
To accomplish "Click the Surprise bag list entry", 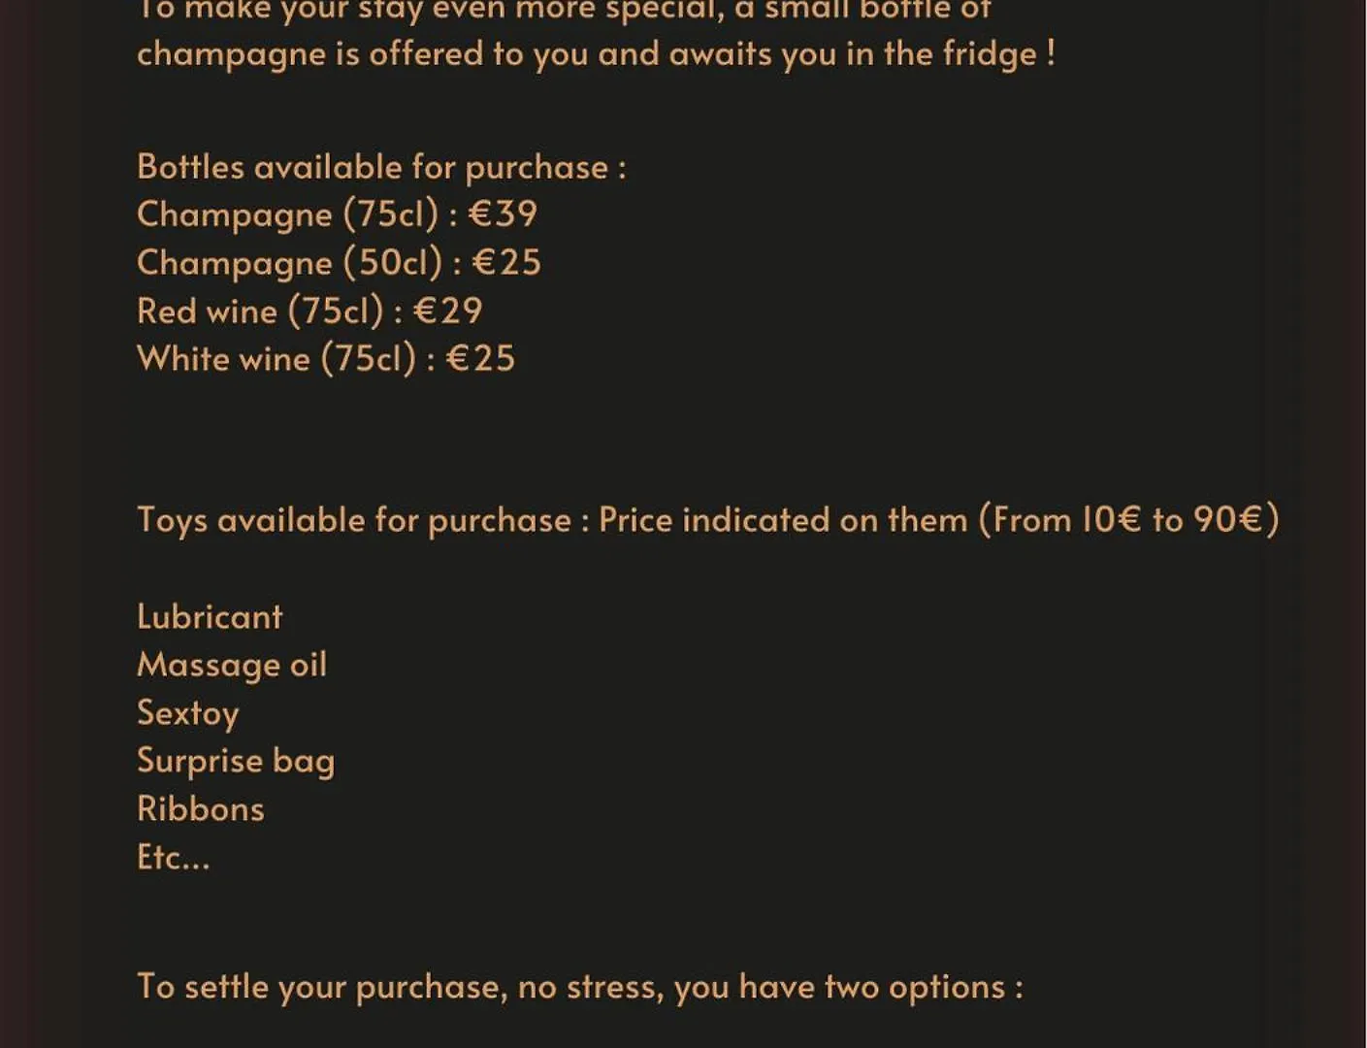I will (x=236, y=762).
